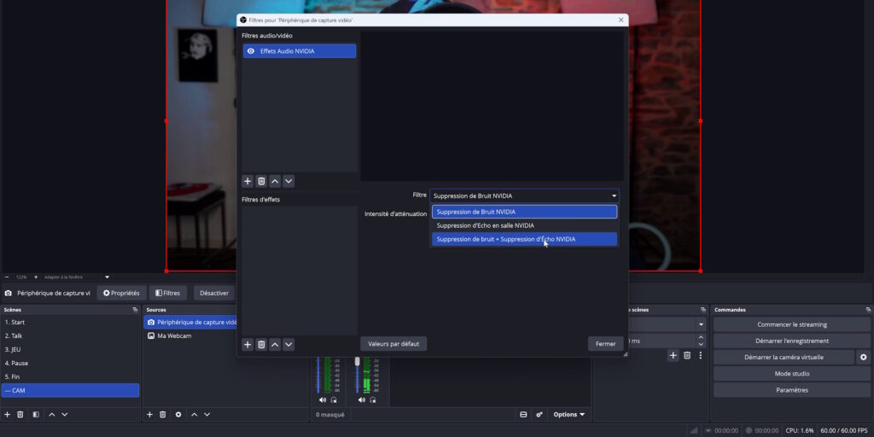Open transition properties three-dot menu
Image resolution: width=874 pixels, height=437 pixels.
[701, 356]
